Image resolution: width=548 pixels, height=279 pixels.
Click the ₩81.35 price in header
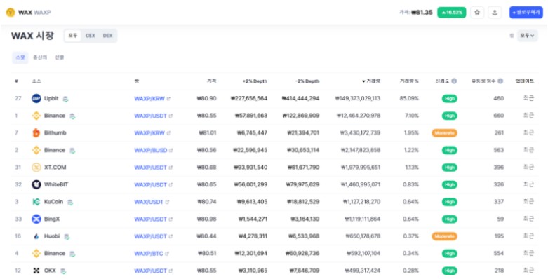pos(422,13)
